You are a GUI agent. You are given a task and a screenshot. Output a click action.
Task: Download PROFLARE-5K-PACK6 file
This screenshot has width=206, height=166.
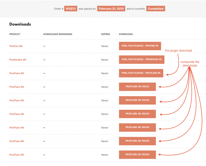tap(137, 154)
